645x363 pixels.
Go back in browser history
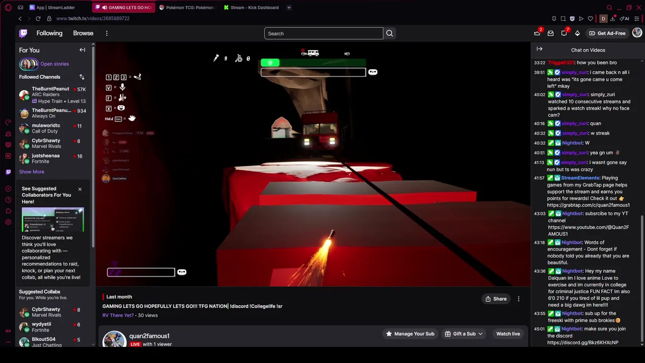pyautogui.click(x=20, y=19)
